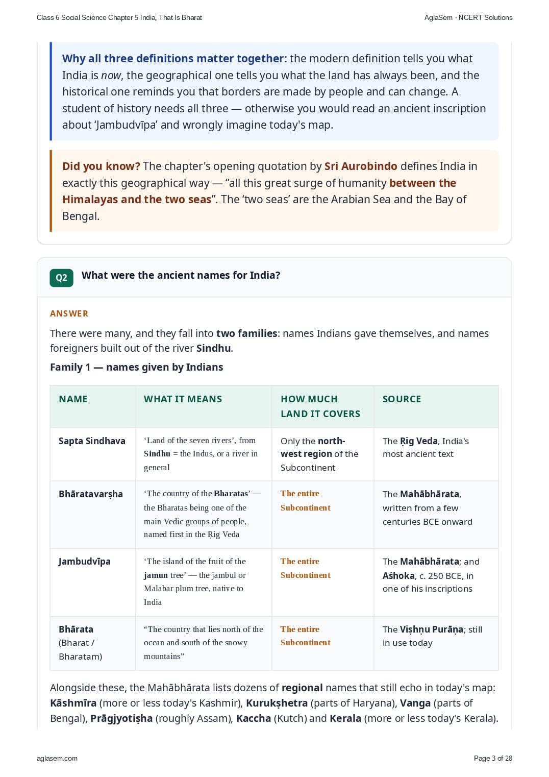Click the aglasem.com footer link
The width and height of the screenshot is (549, 777).
pos(57,758)
